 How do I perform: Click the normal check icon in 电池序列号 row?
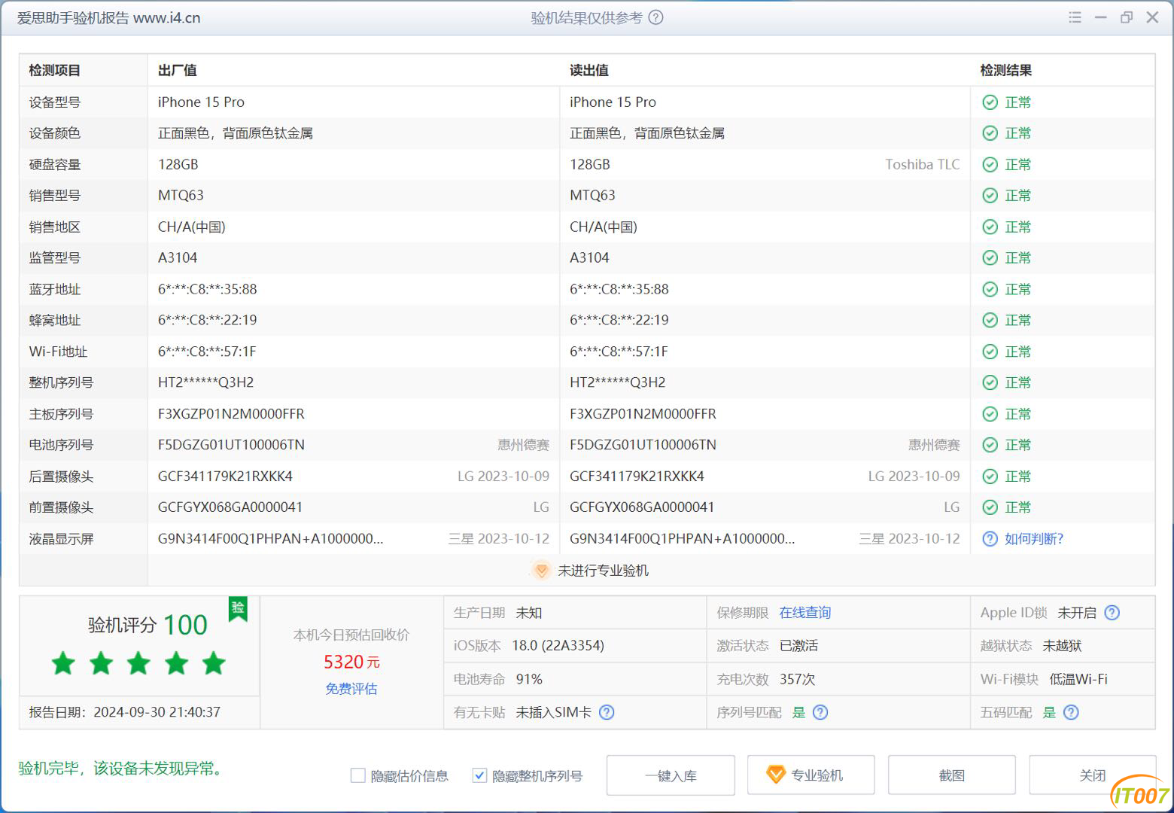[x=990, y=446]
